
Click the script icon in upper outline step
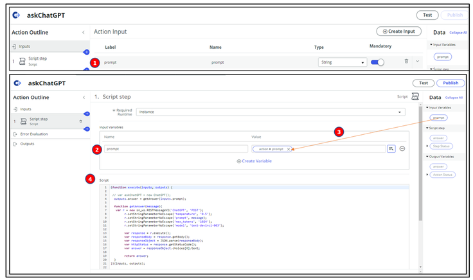tap(22, 61)
